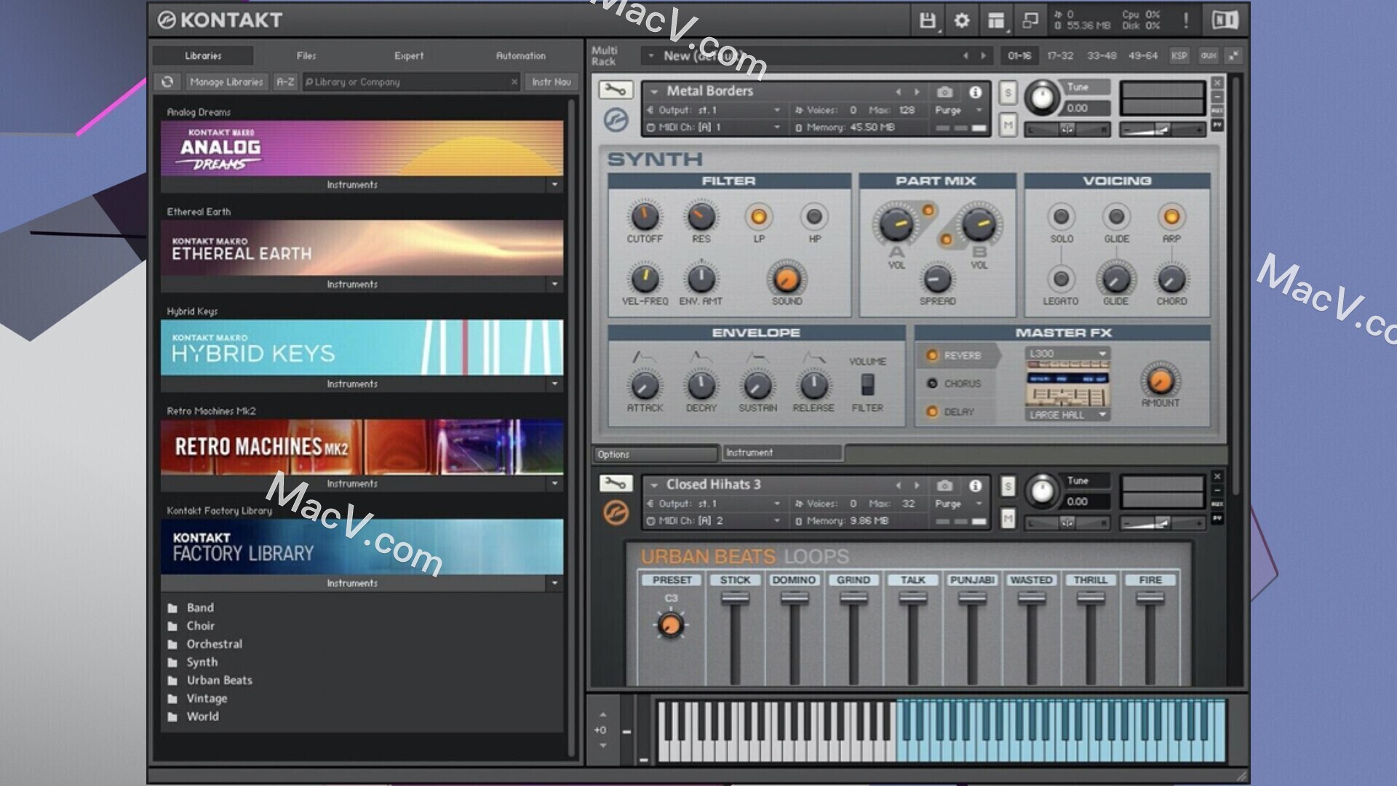The image size is (1397, 786).
Task: Open the Purge menu for Metal Borders
Action: 958,111
